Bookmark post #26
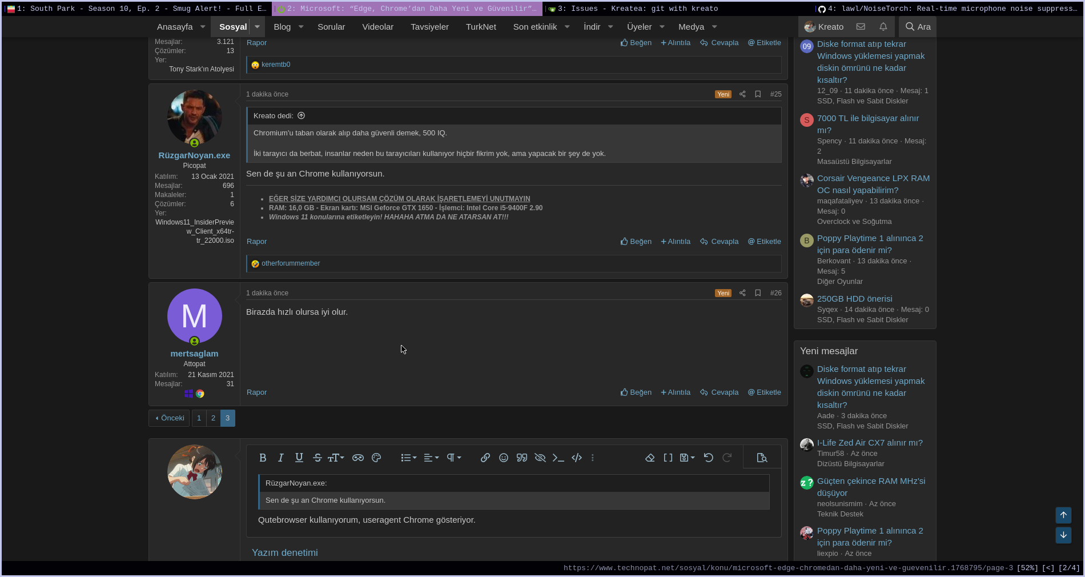This screenshot has width=1085, height=577. coord(758,293)
